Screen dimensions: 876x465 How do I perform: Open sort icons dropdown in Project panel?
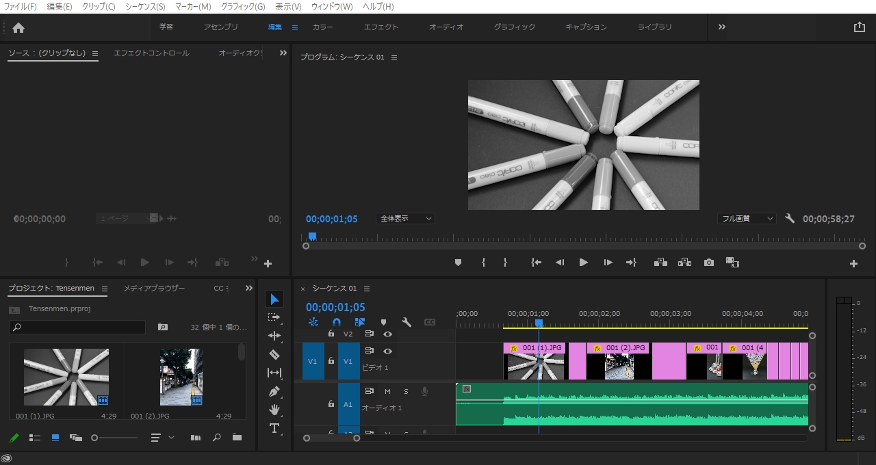pyautogui.click(x=162, y=438)
